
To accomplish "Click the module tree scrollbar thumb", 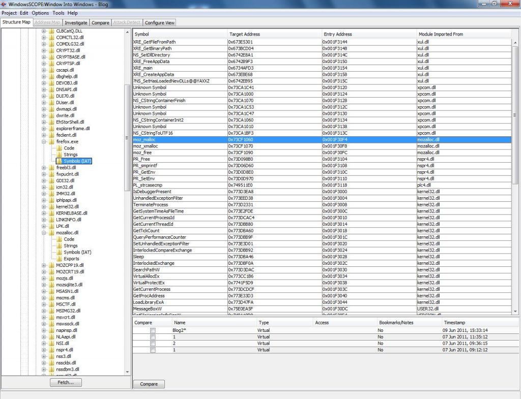I will click(x=127, y=137).
